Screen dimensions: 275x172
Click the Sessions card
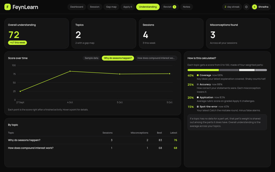pyautogui.click(x=171, y=33)
